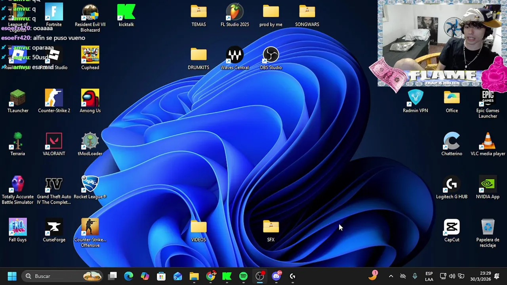
Task: Open the TEMAS folder
Action: coord(198,15)
